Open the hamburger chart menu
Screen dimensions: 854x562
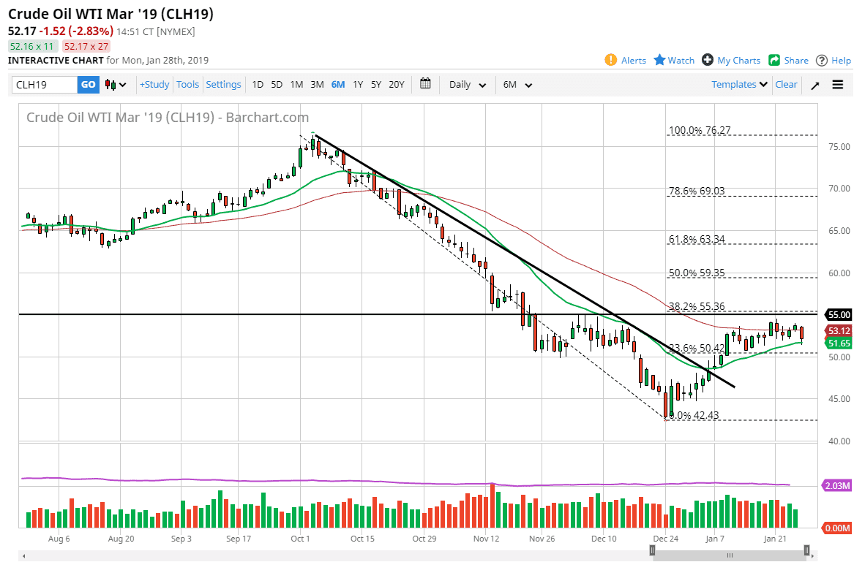click(x=837, y=84)
